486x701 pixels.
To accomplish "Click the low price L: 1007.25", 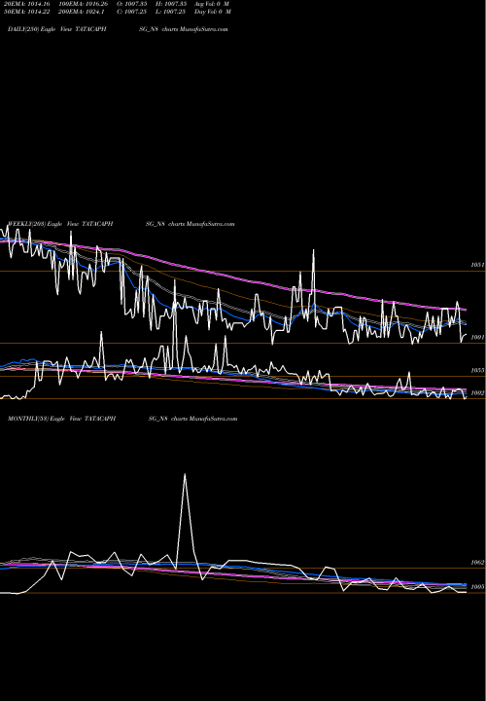I will click(x=171, y=12).
